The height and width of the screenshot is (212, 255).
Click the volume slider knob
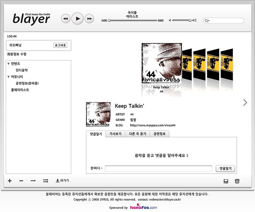point(190,20)
